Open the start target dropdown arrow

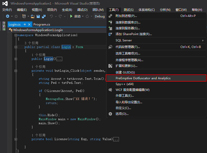pyautogui.click(x=83, y=16)
